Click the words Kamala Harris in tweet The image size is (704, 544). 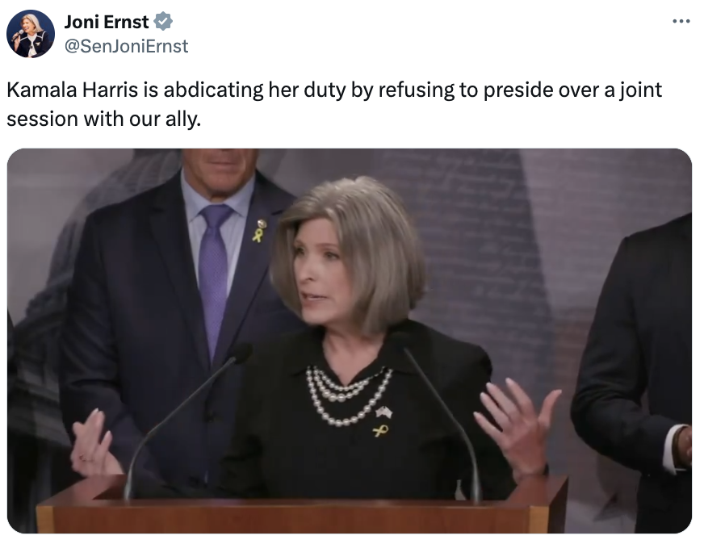pyautogui.click(x=73, y=90)
